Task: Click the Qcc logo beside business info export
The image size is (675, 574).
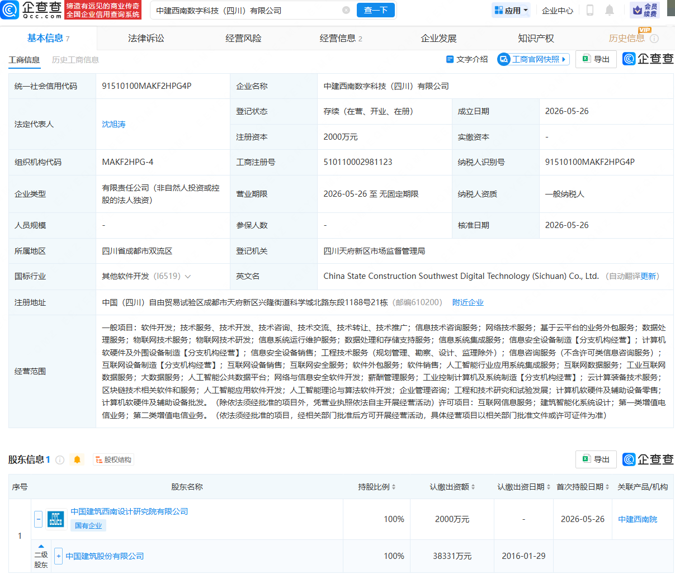Action: coord(648,59)
